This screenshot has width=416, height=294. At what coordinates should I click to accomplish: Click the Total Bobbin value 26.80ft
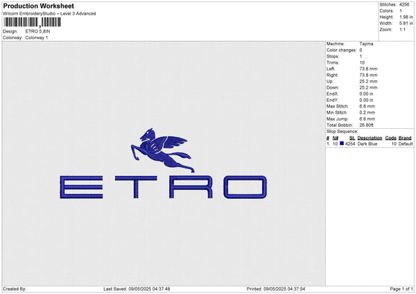point(366,125)
